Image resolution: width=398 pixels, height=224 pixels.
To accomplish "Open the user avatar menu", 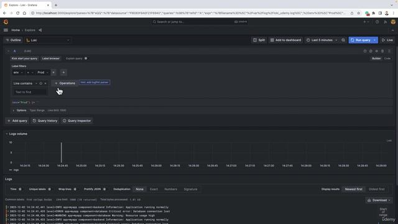I will (393, 22).
